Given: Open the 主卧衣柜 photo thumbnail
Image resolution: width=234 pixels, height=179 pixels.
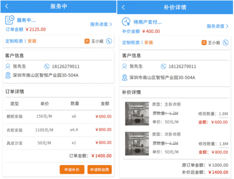Looking at the screenshot, I should click(137, 113).
